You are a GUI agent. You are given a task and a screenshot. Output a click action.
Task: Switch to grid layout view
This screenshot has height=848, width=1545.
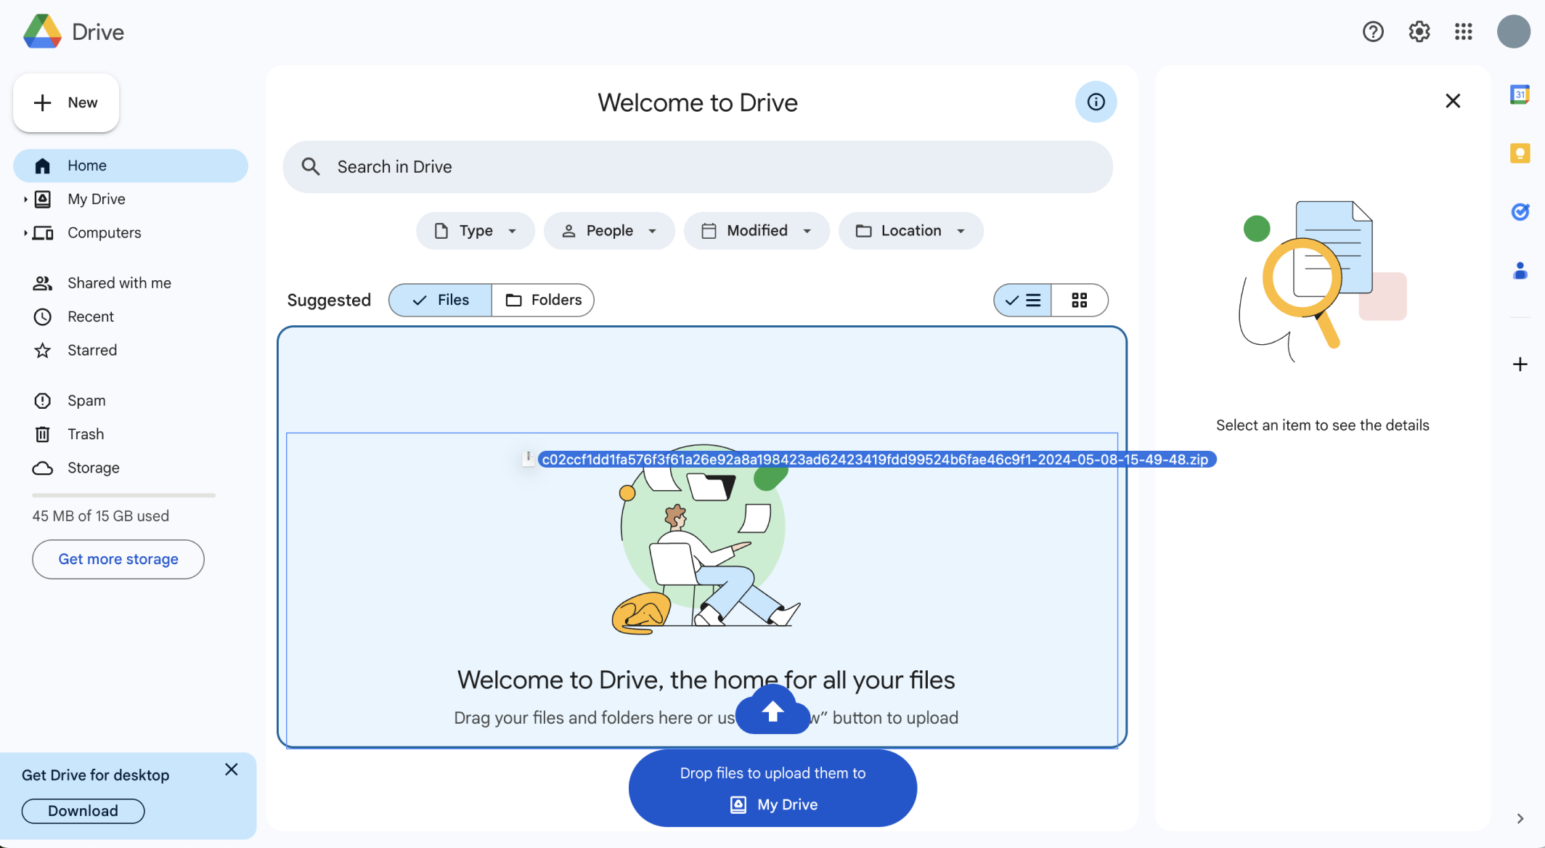[x=1079, y=301]
